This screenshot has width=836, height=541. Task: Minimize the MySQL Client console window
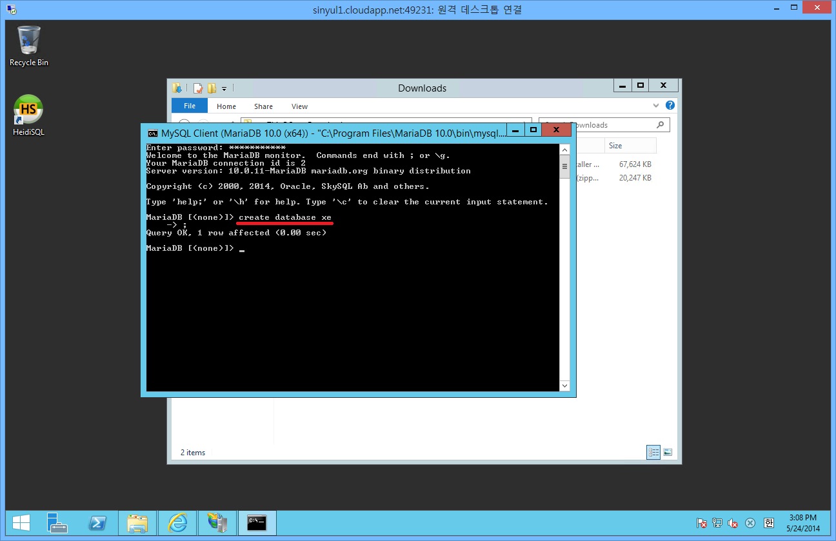[515, 130]
